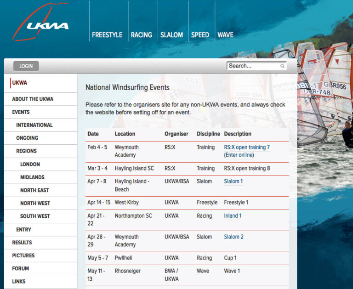Focus the Search text field
353x289 pixels.
(253, 66)
